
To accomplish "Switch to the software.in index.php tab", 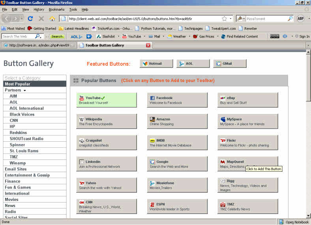I will point(38,45).
